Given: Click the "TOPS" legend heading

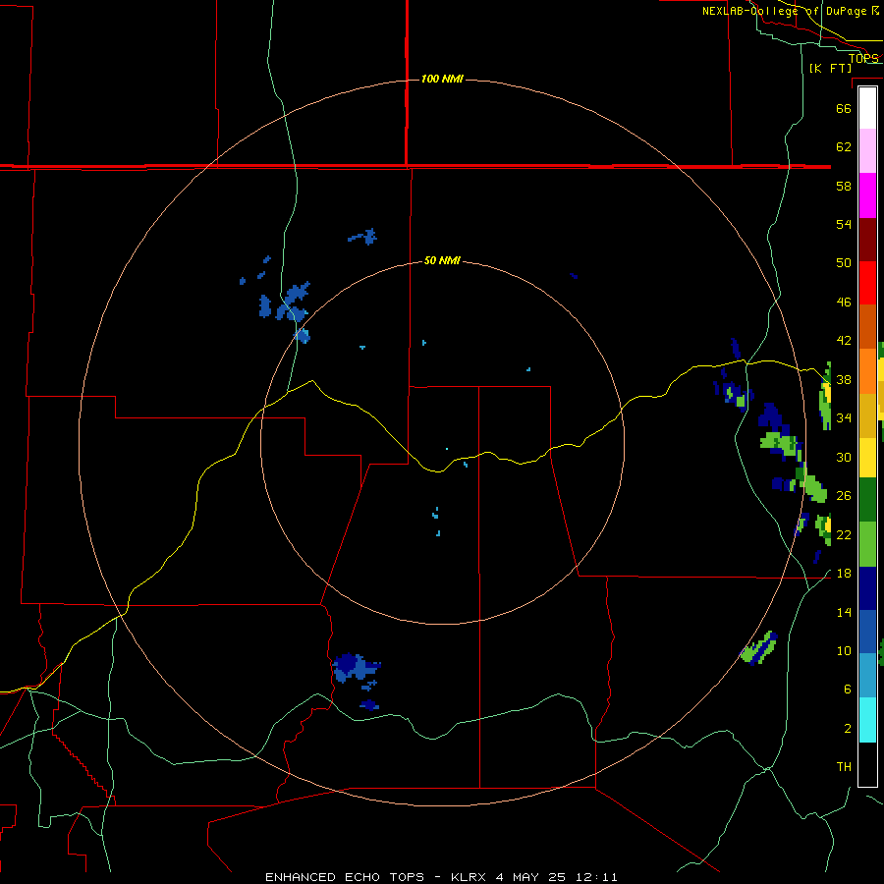Looking at the screenshot, I should pos(863,58).
